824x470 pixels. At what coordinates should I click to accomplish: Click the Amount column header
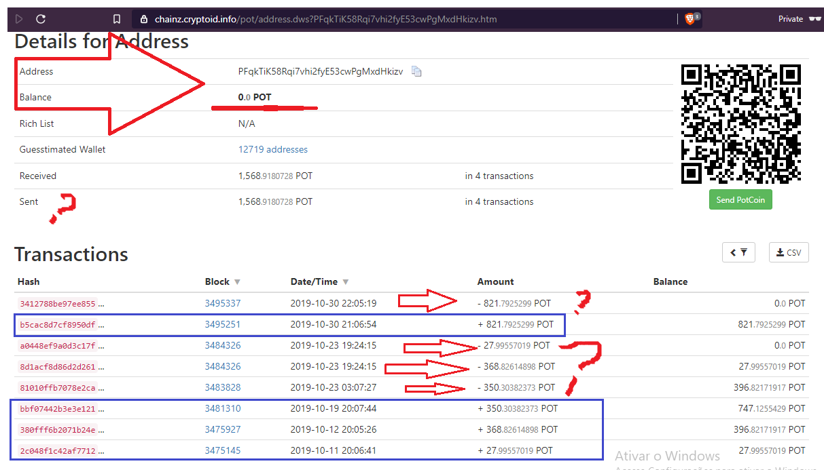coord(496,281)
